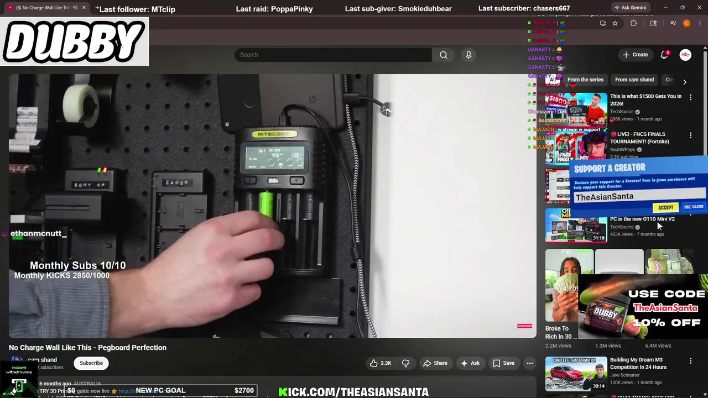Image resolution: width=708 pixels, height=398 pixels.
Task: Open 'Building My Dream M3' thumbnail
Action: (576, 374)
